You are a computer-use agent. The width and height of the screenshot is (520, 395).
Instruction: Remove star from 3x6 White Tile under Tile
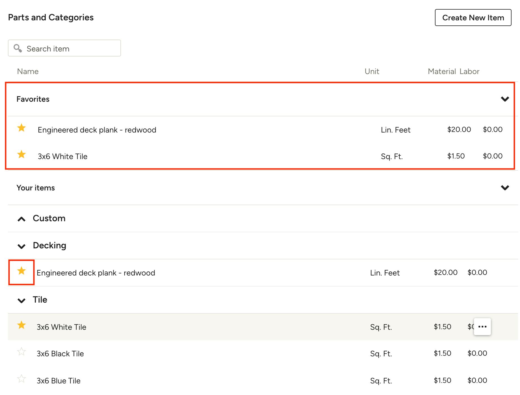tap(21, 325)
